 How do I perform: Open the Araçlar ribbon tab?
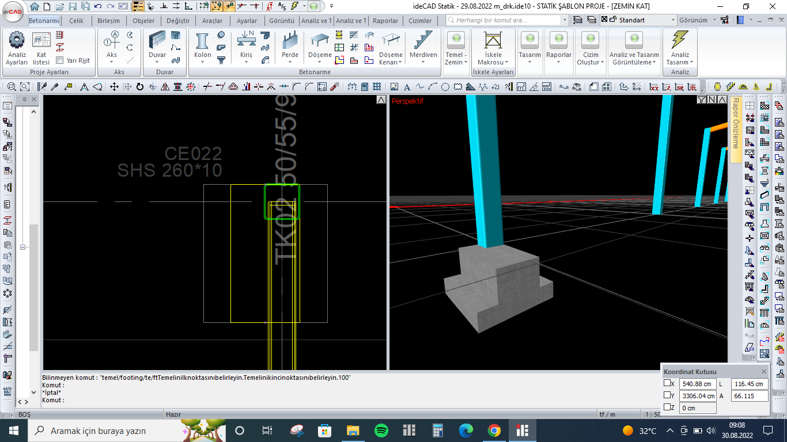pyautogui.click(x=212, y=21)
